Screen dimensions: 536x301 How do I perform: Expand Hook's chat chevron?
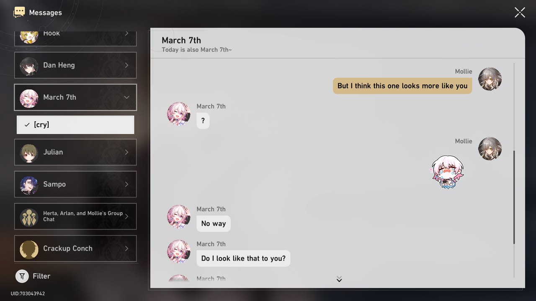click(126, 33)
